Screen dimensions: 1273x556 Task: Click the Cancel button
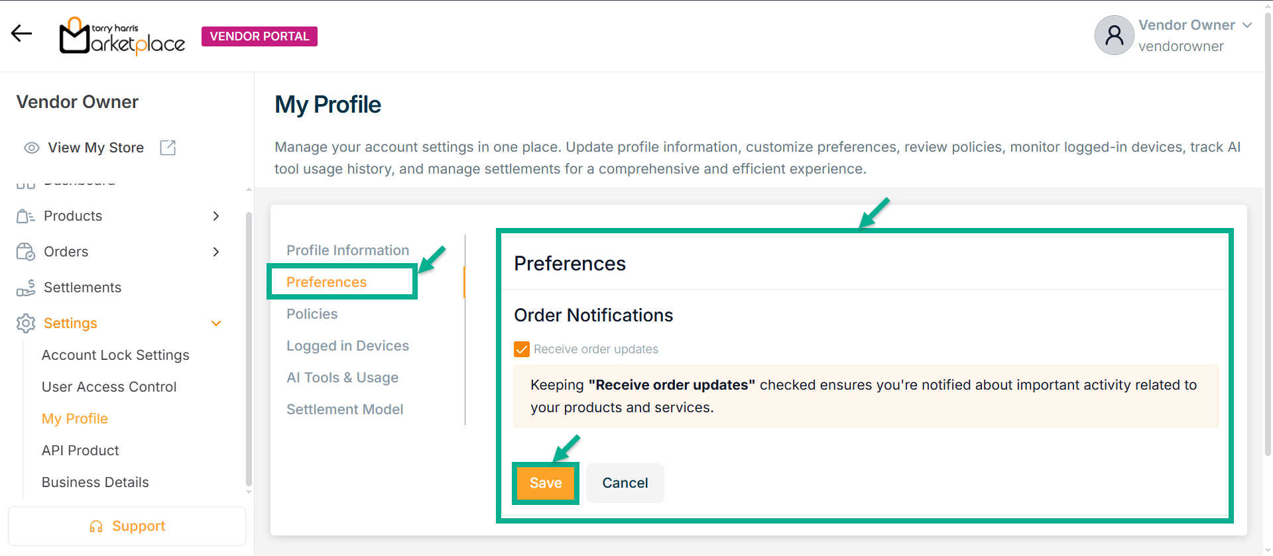(x=625, y=483)
